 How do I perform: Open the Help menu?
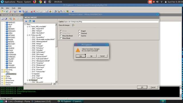19,8
